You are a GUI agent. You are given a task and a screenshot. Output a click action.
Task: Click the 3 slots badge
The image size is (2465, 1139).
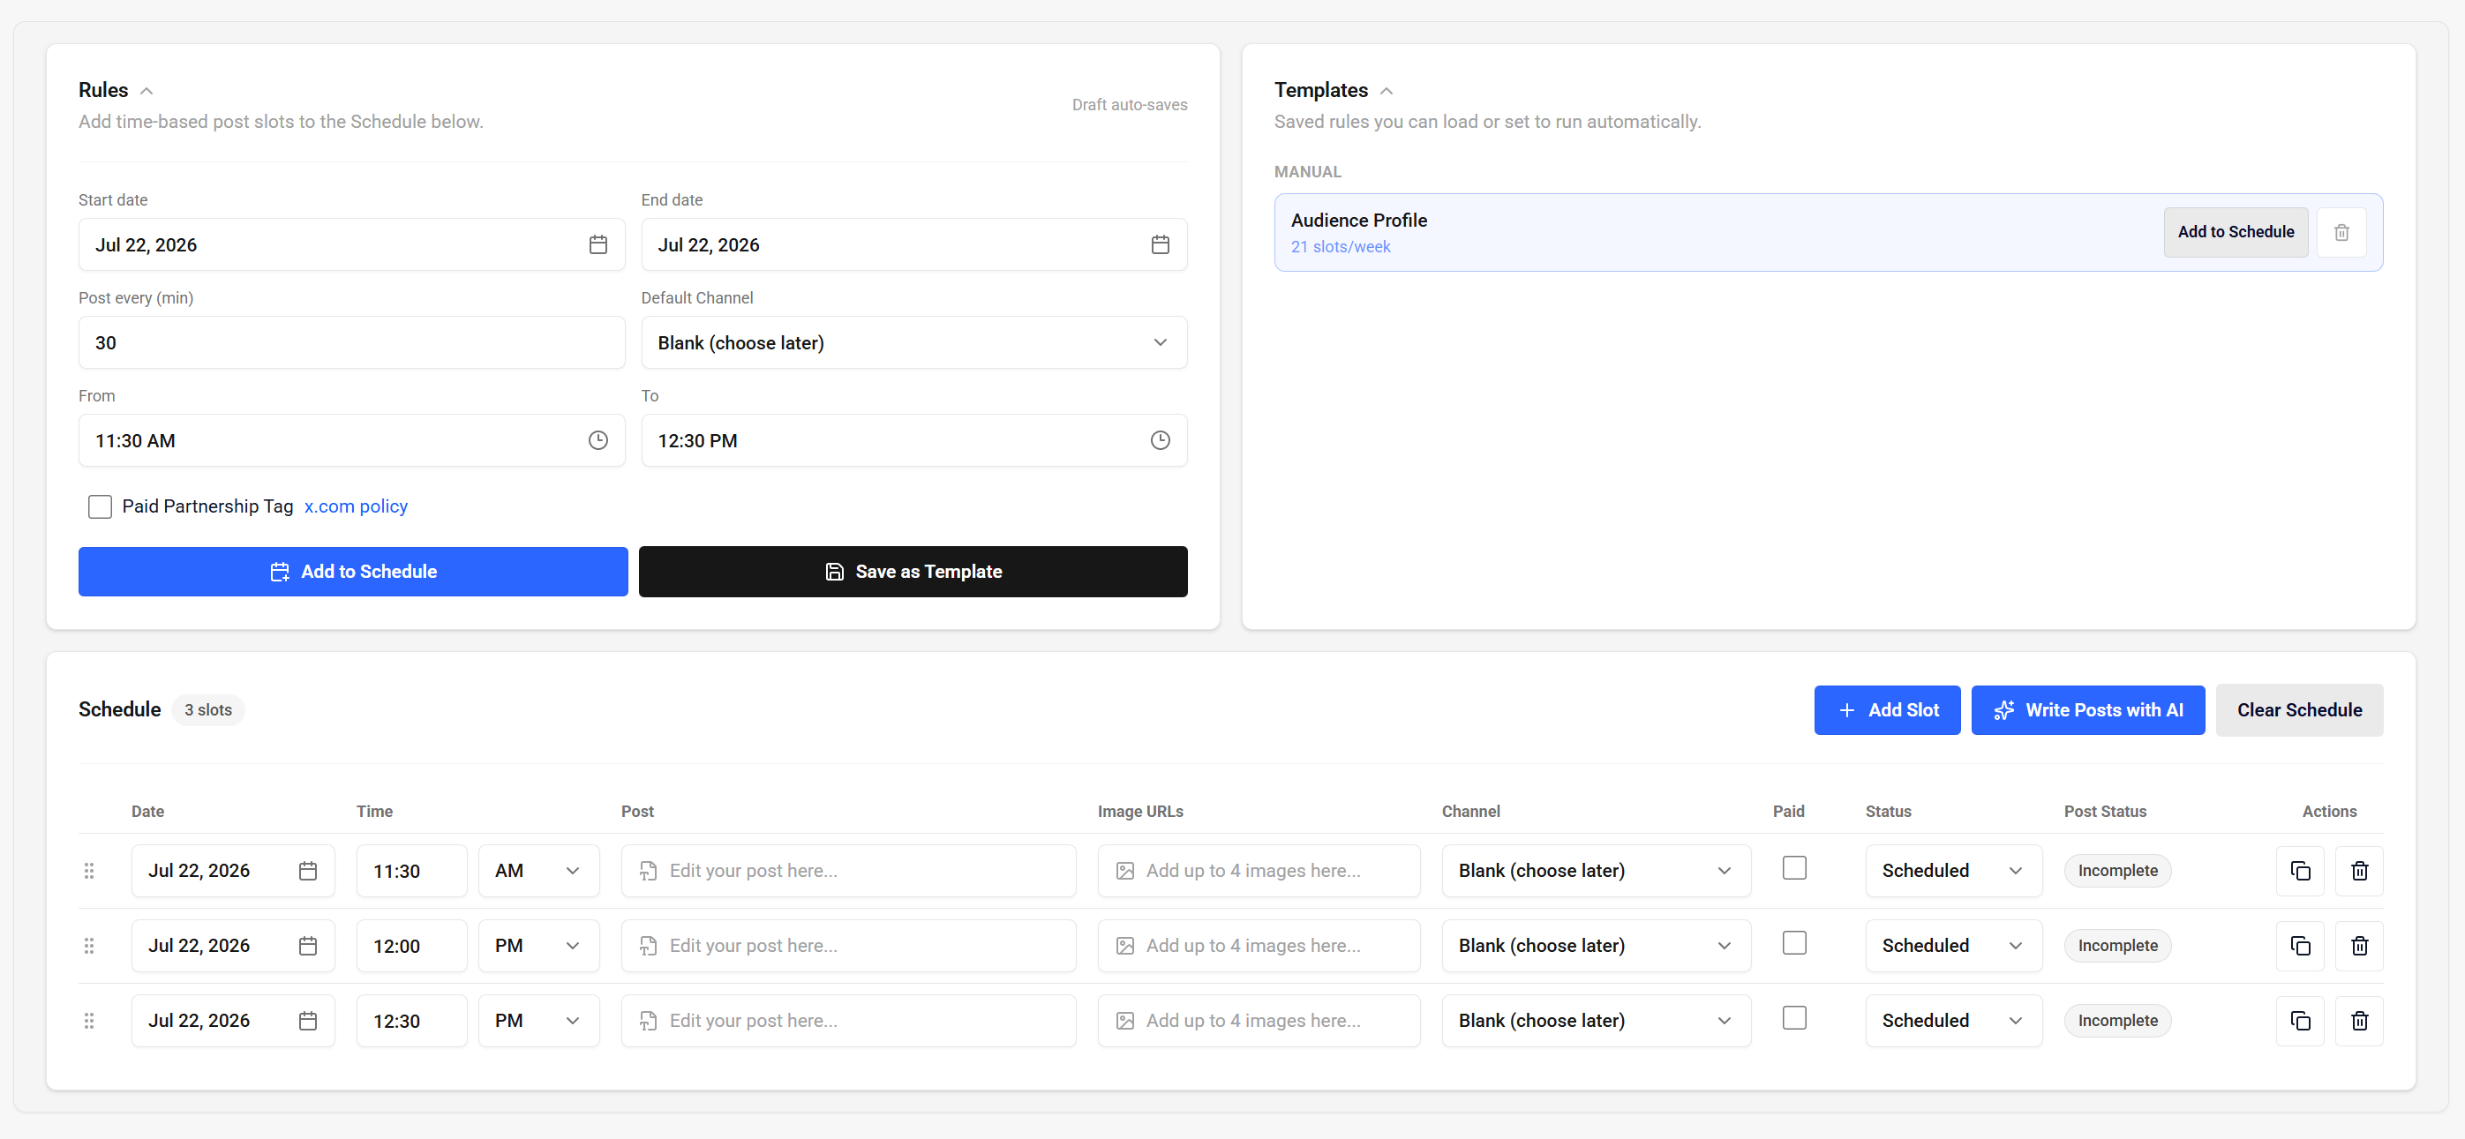207,710
